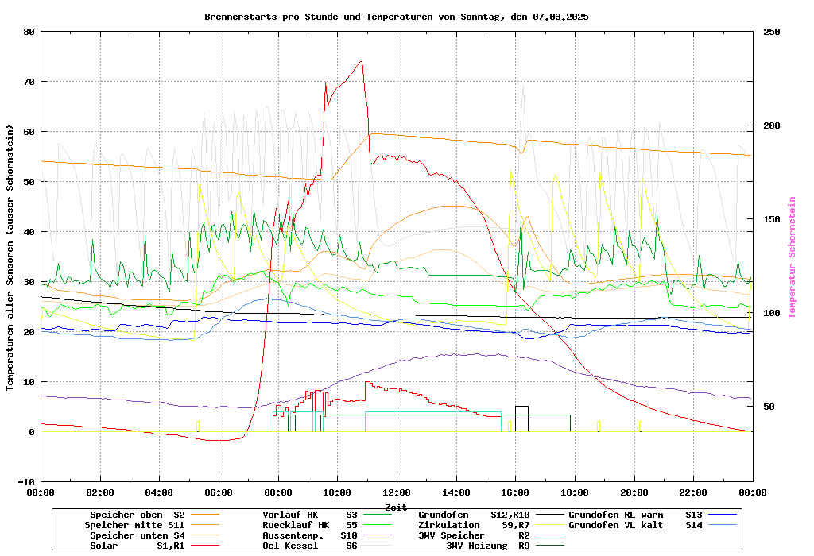Select Speicher unten S4 in the legend
Viewport: 814px width, 556px height.
point(134,535)
